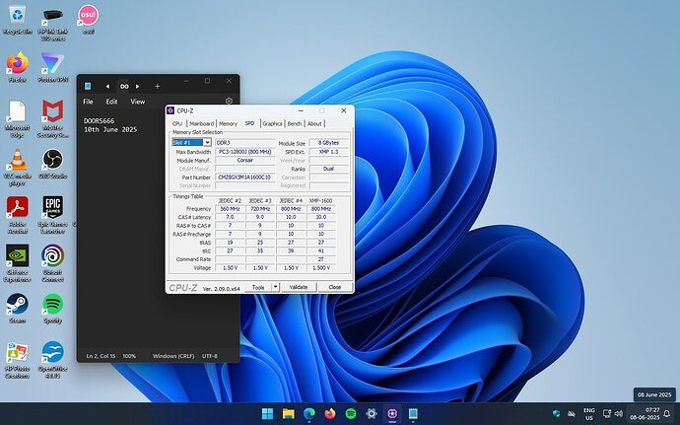Open the Microsoft Edge desktop shortcut
Viewport: 680px width, 425px height.
18,119
